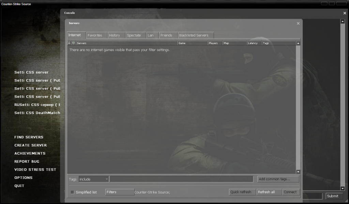
Task: Select Setti CSS DeathMatch entry
Action: tap(37, 113)
